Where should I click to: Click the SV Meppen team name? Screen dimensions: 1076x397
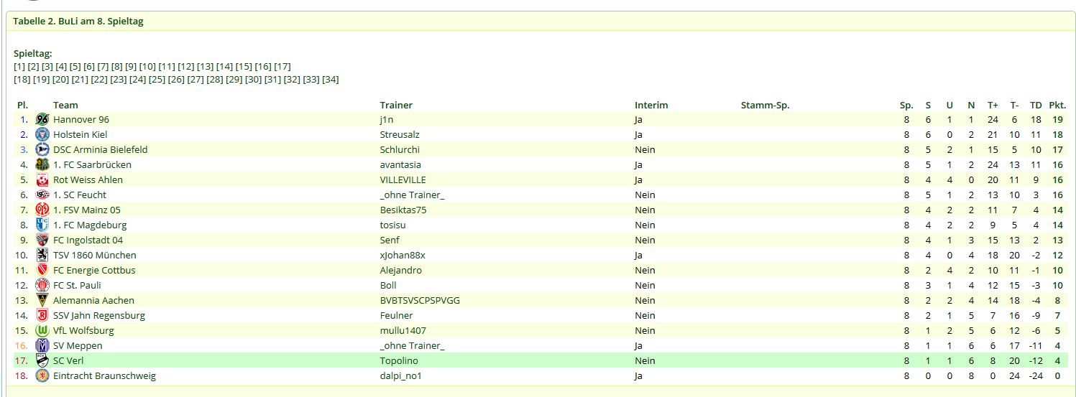(78, 345)
